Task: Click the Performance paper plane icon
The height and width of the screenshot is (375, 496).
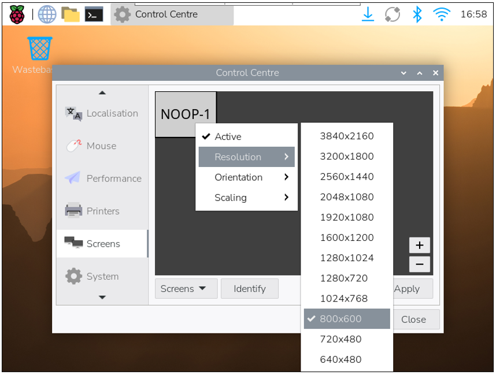Action: click(73, 178)
